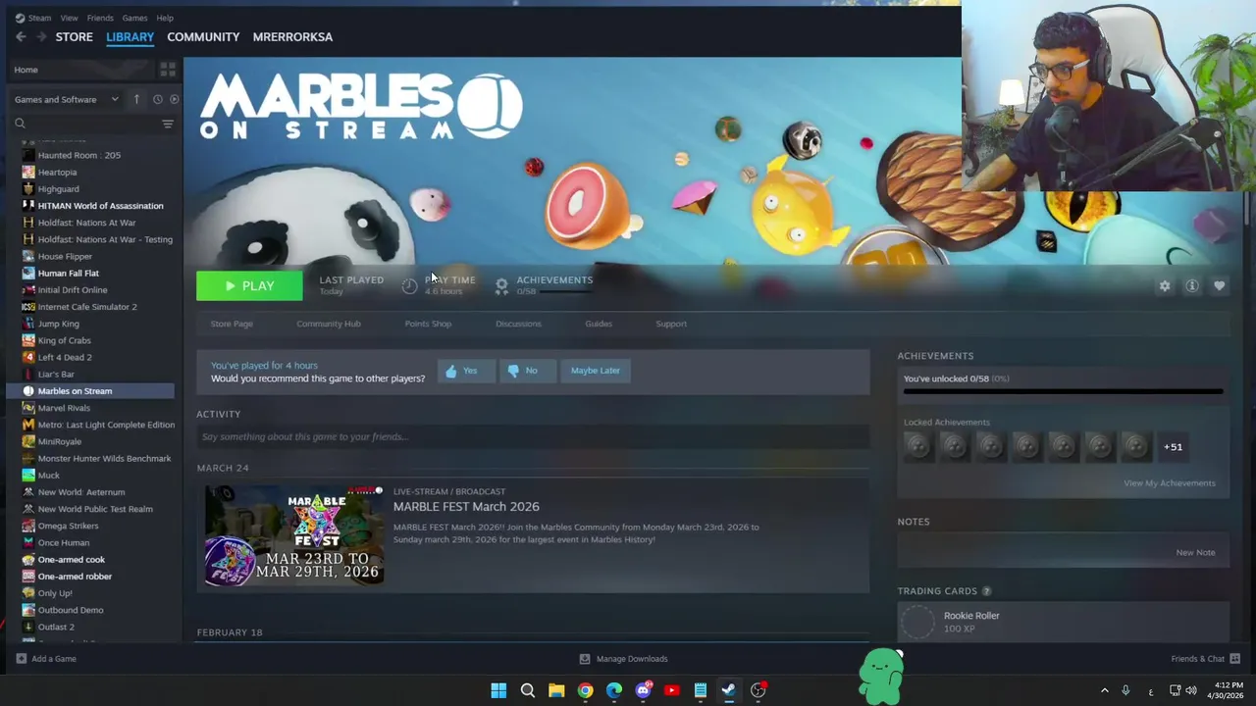Click the sort ascending arrow icon

[x=136, y=99]
